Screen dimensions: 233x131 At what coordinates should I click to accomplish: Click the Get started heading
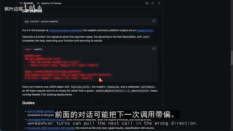[32, 11]
